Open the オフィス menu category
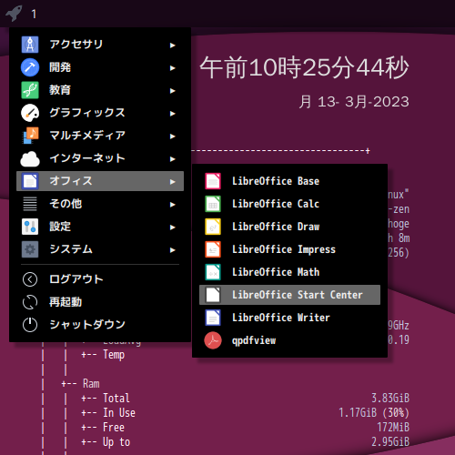This screenshot has width=455, height=455. (x=100, y=181)
